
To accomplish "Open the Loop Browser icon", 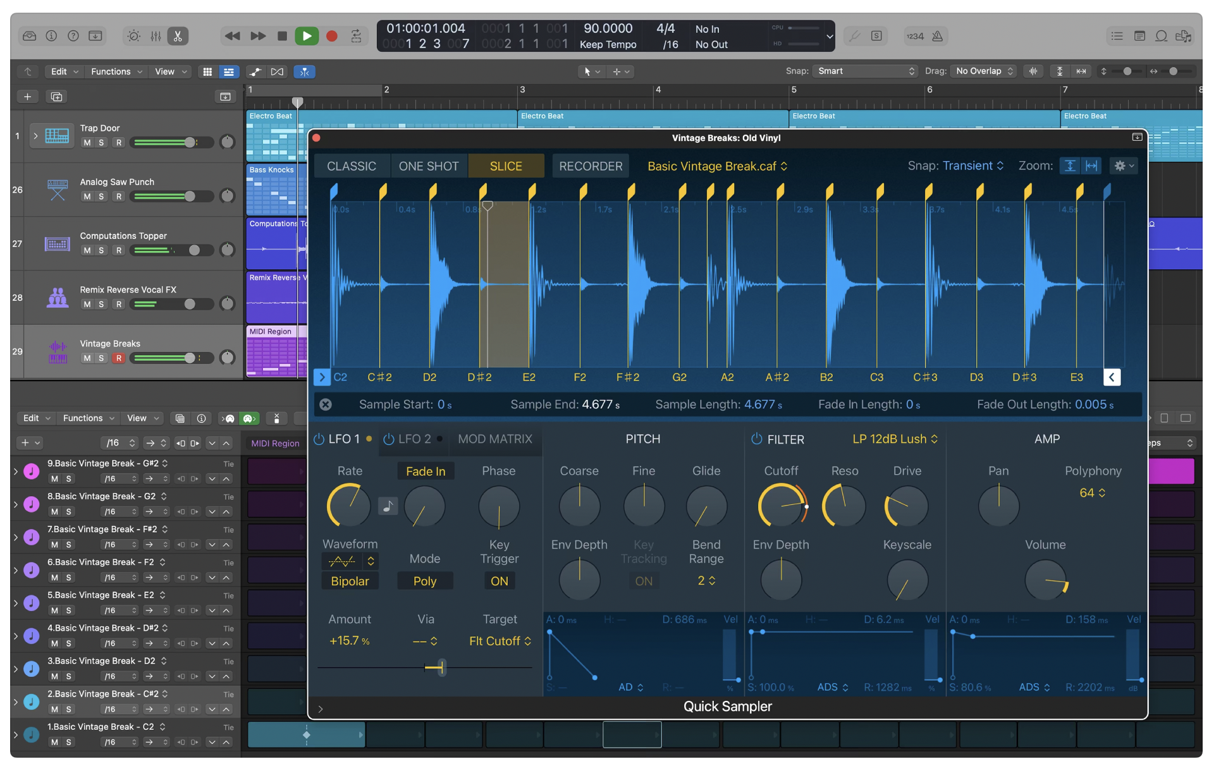I will (1162, 36).
